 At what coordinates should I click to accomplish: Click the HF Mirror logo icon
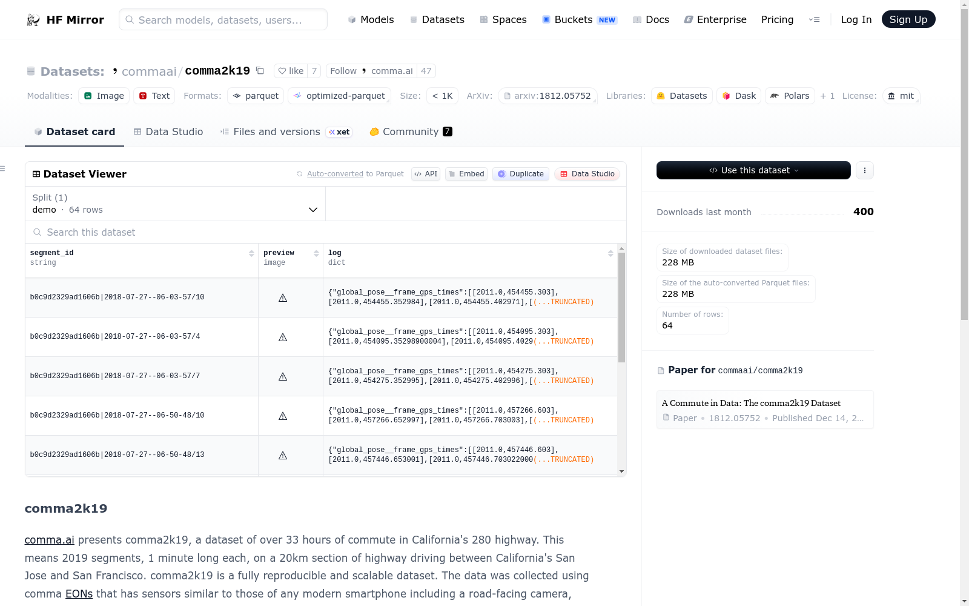(33, 20)
